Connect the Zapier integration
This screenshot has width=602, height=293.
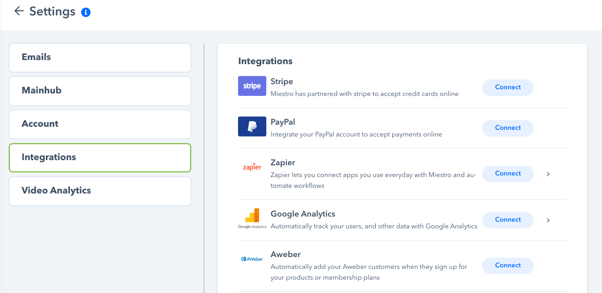(x=508, y=173)
